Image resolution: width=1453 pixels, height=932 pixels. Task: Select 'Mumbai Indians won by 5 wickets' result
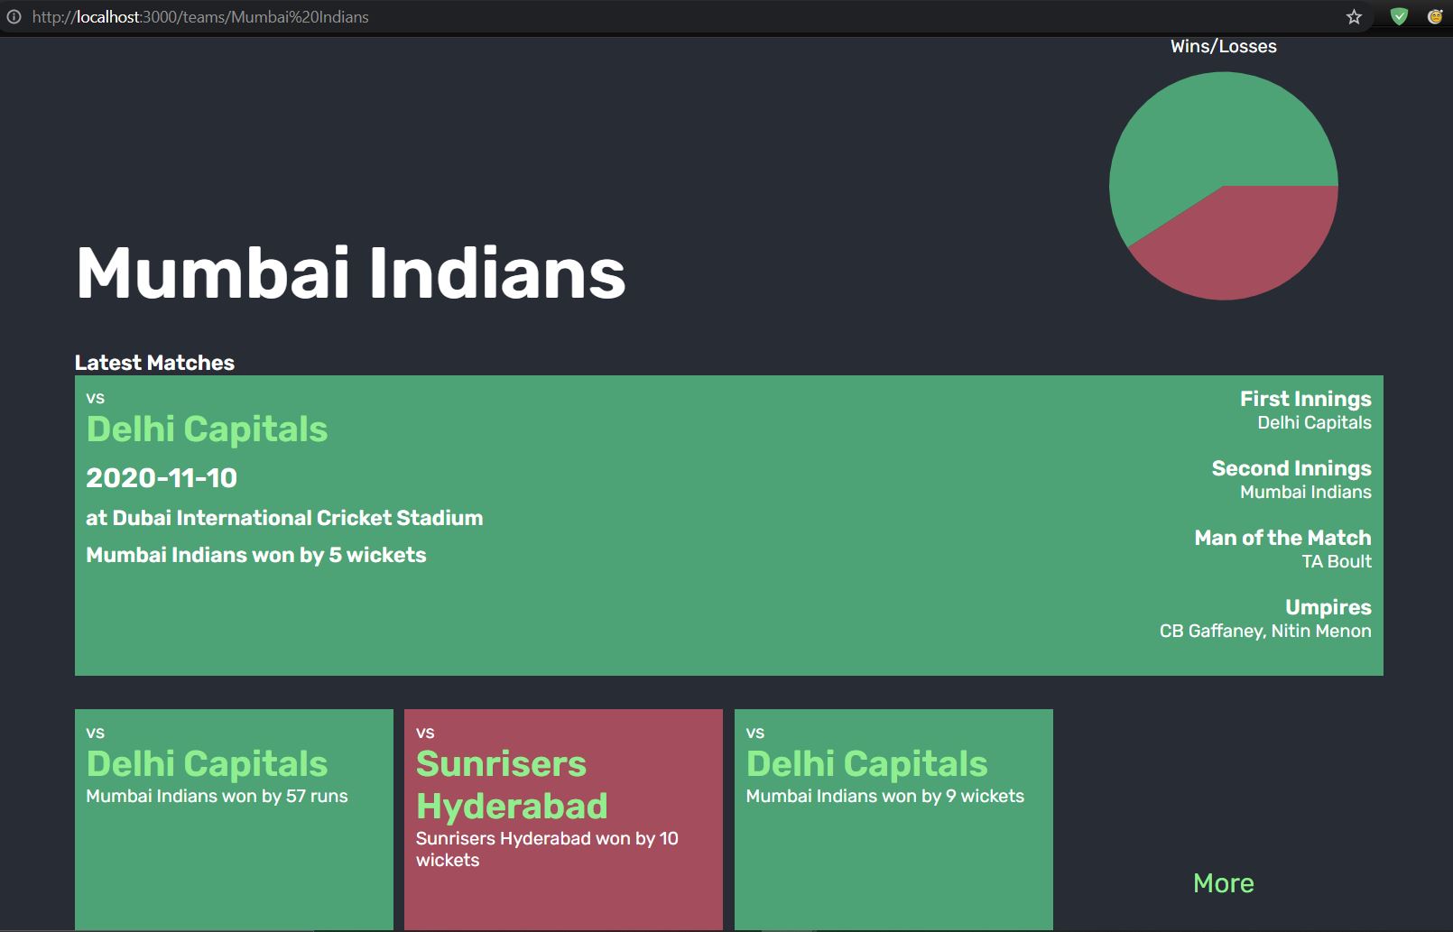coord(255,555)
